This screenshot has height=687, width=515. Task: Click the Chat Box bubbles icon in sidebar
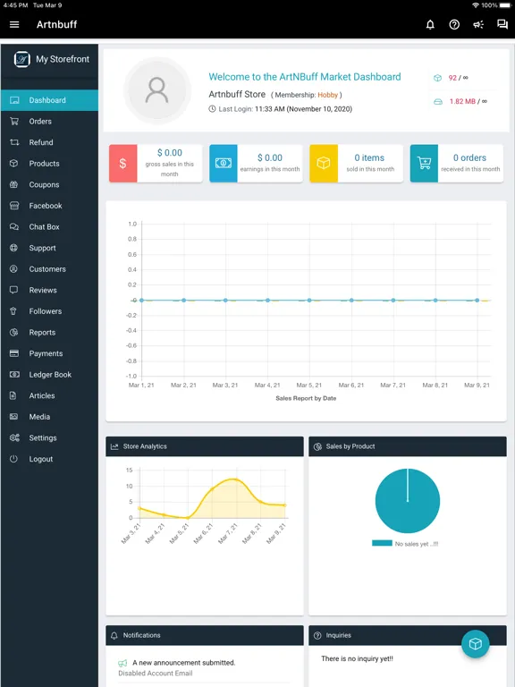[x=14, y=226]
